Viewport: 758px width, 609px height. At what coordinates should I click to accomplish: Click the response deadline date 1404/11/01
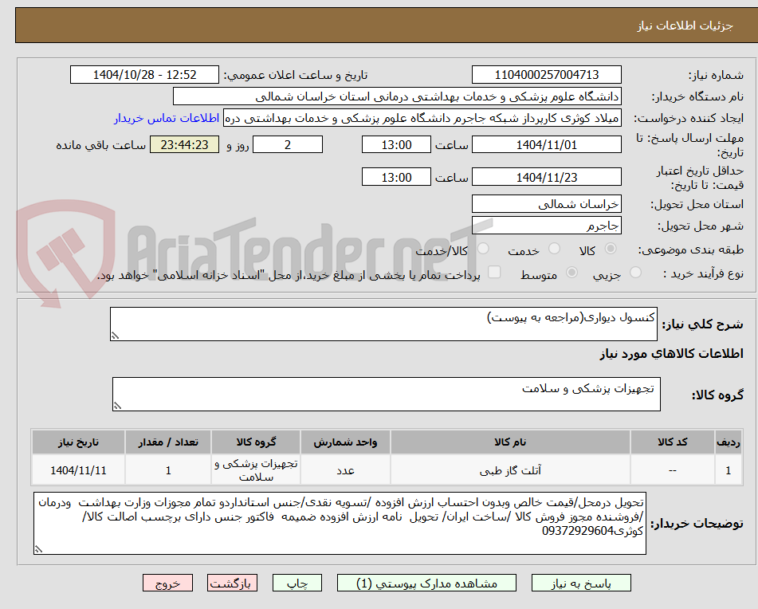click(x=546, y=145)
